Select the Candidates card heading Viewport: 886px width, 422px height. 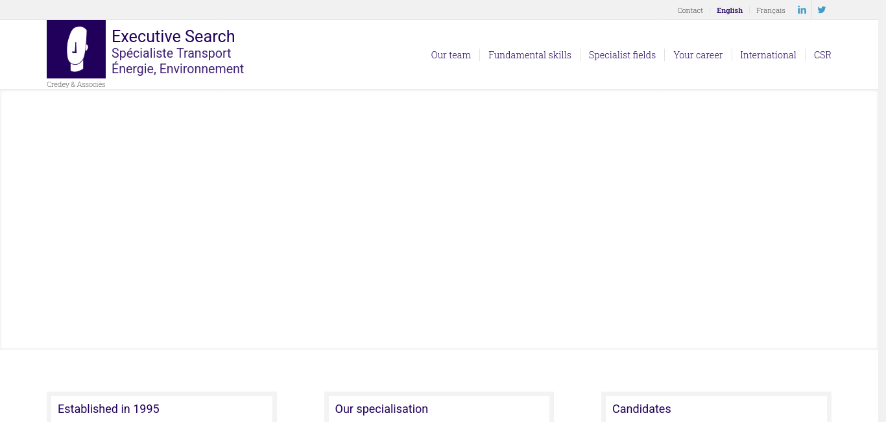point(641,409)
